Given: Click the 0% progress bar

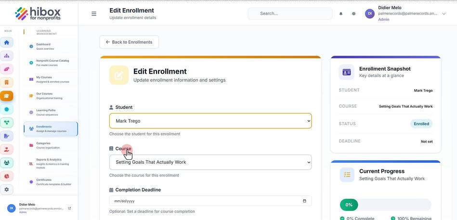Looking at the screenshot, I should point(386,205).
